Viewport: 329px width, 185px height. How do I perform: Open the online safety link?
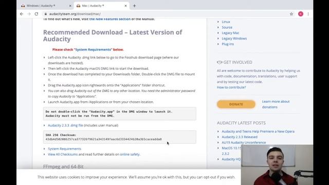(x=130, y=154)
